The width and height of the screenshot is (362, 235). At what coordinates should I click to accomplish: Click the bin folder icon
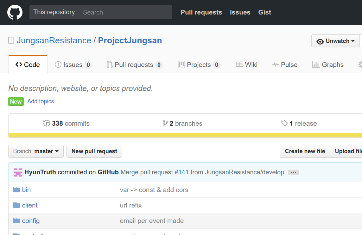click(x=17, y=190)
